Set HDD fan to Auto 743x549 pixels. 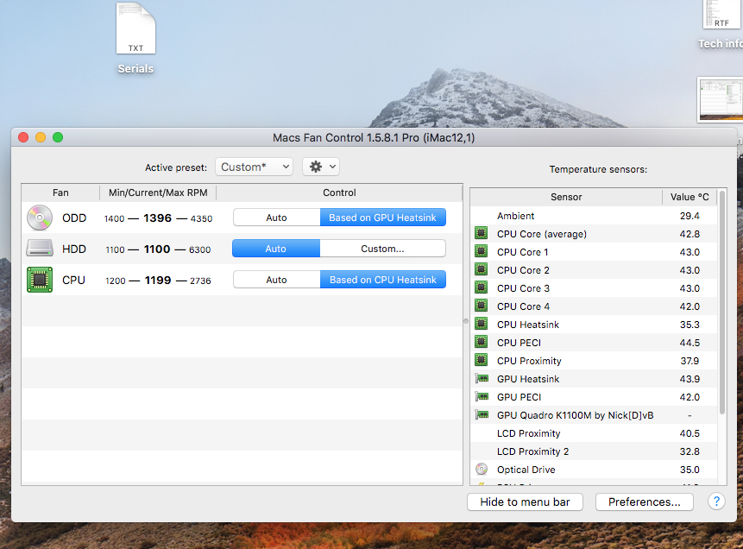point(276,249)
